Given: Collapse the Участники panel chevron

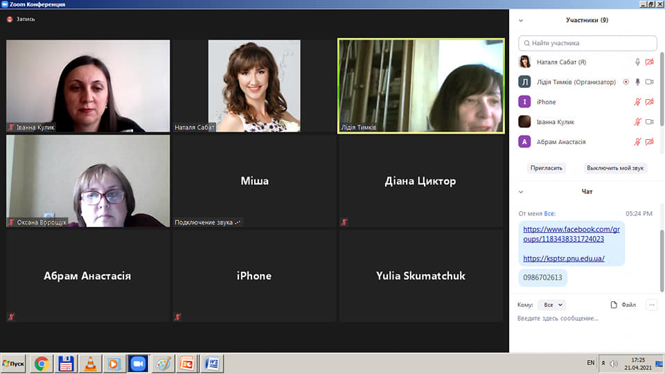Looking at the screenshot, I should [x=521, y=21].
